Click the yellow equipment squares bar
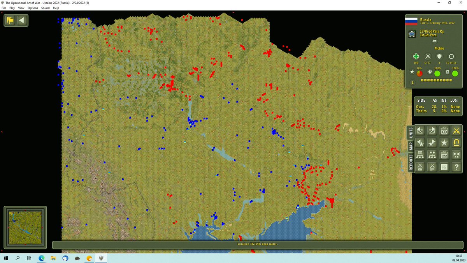This screenshot has width=467, height=263. (437, 80)
